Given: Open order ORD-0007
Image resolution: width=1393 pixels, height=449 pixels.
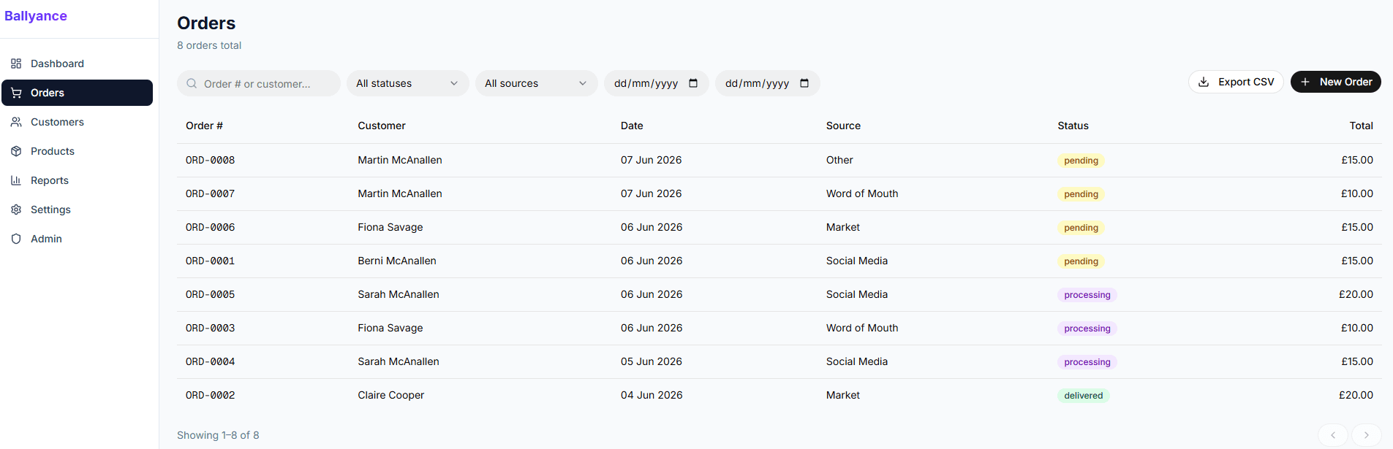Looking at the screenshot, I should 211,193.
